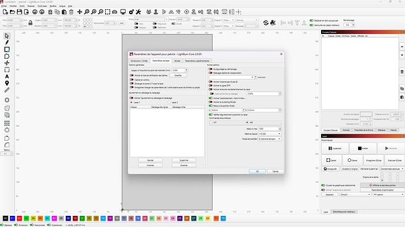Select the pencil draw lines tool

[7, 42]
